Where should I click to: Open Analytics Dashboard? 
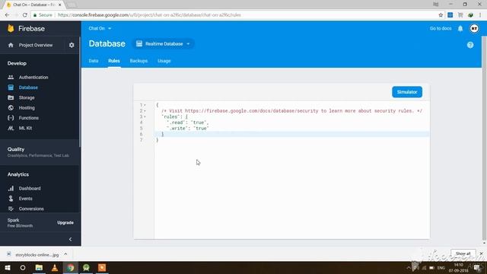pyautogui.click(x=30, y=188)
